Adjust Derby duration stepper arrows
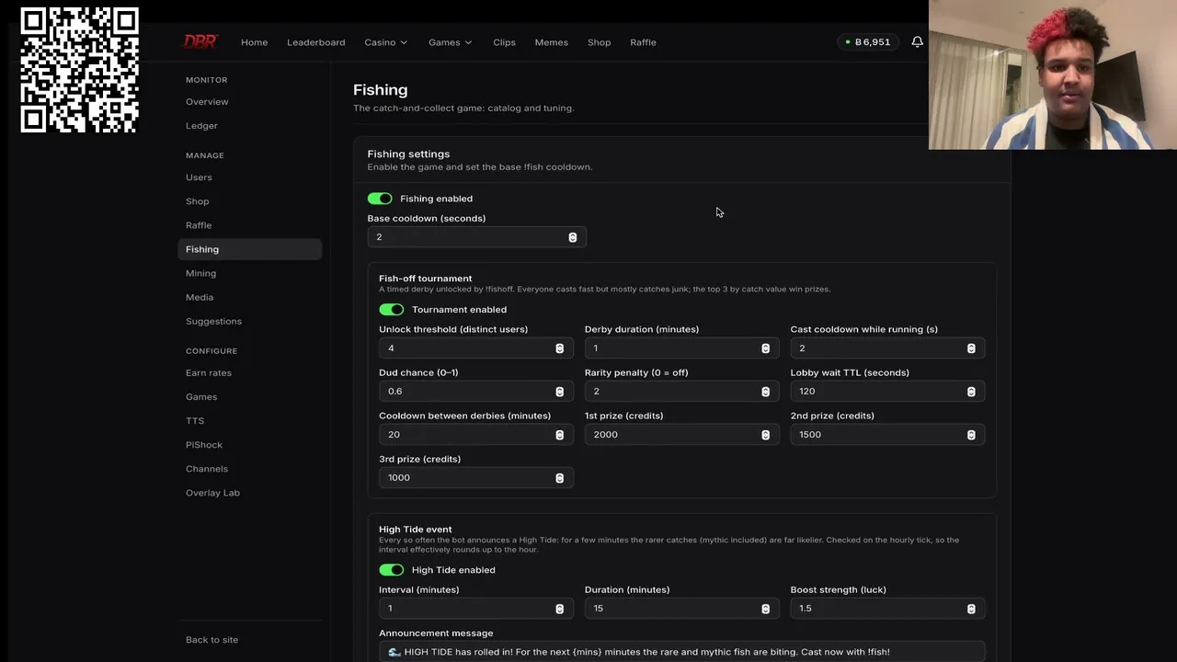Image resolution: width=1177 pixels, height=662 pixels. [765, 348]
